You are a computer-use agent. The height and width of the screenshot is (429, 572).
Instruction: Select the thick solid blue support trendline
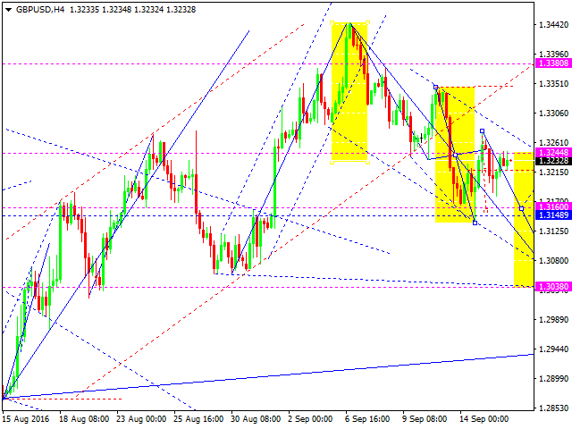(x=268, y=376)
